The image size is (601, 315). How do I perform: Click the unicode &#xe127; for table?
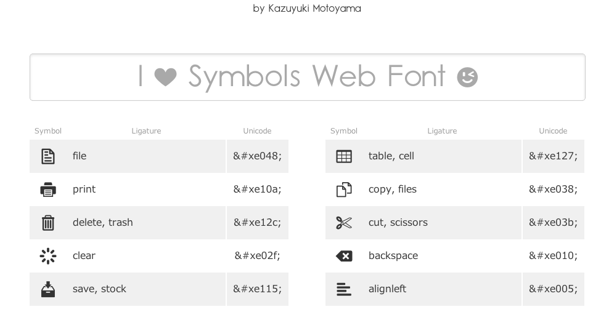click(553, 156)
